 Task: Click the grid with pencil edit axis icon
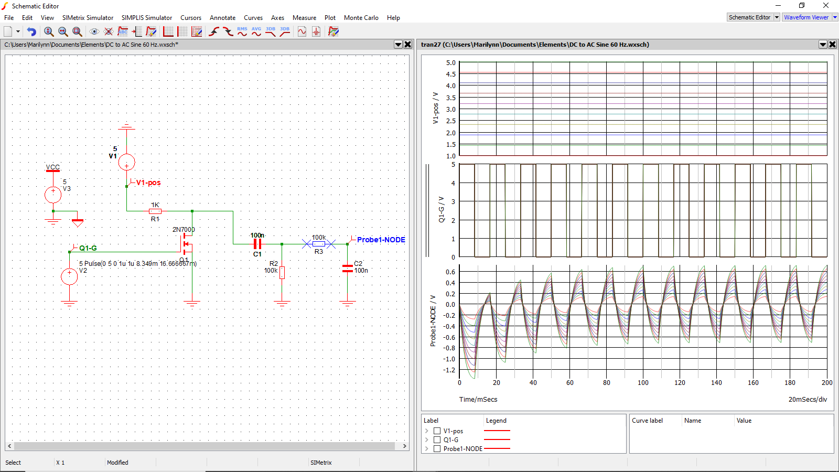coord(197,31)
